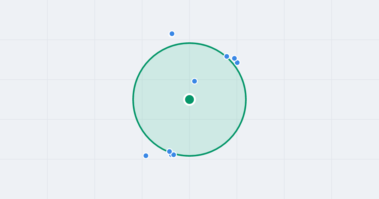The height and width of the screenshot is (199, 379).
Task: Pick the isolated blue dot outside circle's lower-left
Action: tap(146, 156)
